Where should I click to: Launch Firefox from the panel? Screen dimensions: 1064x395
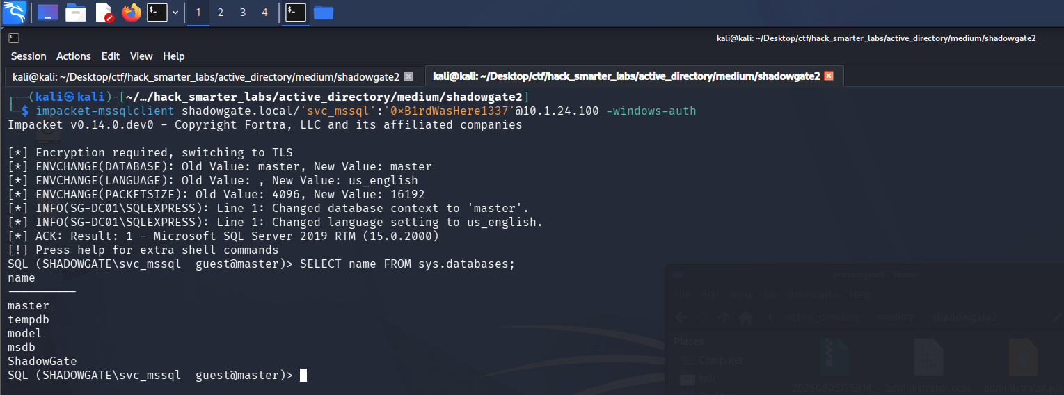(132, 12)
